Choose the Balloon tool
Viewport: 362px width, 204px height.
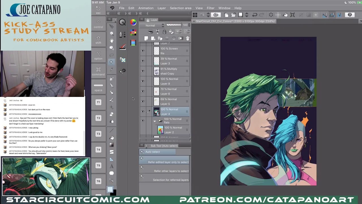(x=112, y=173)
